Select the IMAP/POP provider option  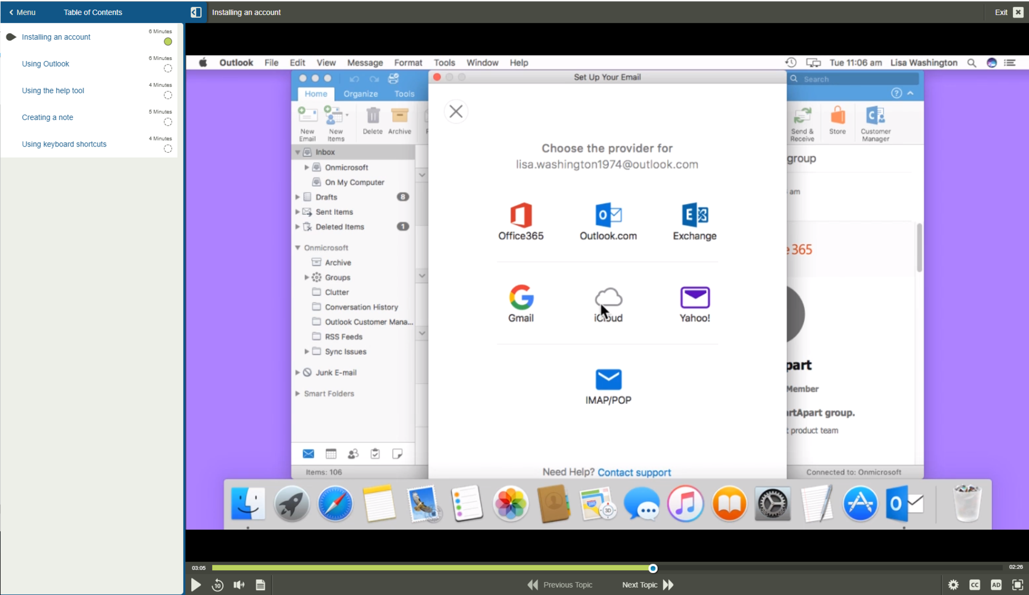tap(608, 385)
